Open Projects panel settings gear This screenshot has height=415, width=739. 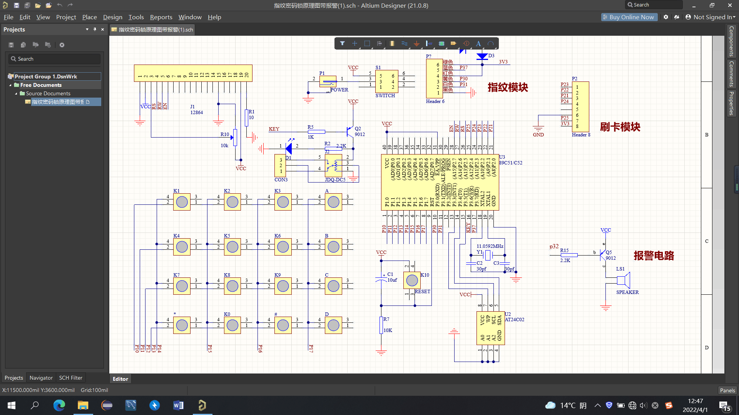62,45
